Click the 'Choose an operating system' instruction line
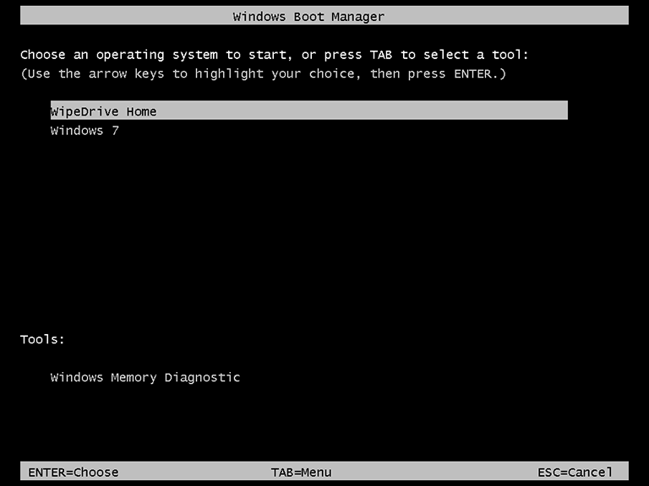This screenshot has width=649, height=486. (275, 55)
